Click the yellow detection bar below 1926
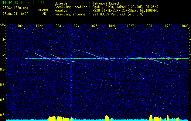This screenshot has width=191, height=121. [x=107, y=118]
